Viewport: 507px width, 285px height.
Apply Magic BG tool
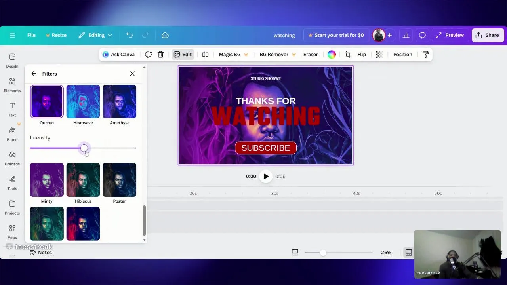pos(233,55)
